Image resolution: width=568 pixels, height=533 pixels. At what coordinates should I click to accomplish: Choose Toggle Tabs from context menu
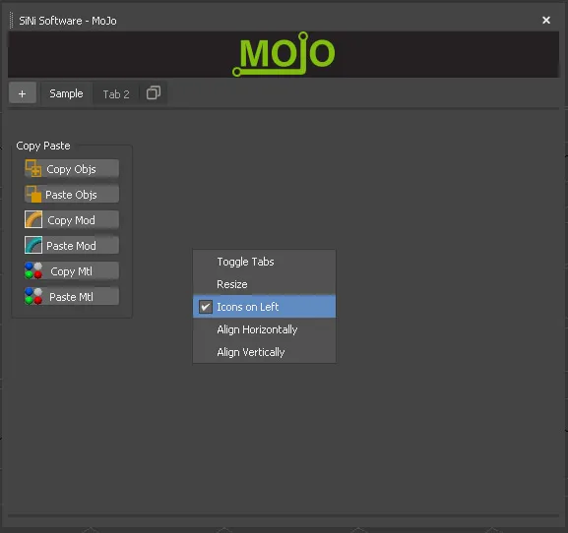point(264,262)
